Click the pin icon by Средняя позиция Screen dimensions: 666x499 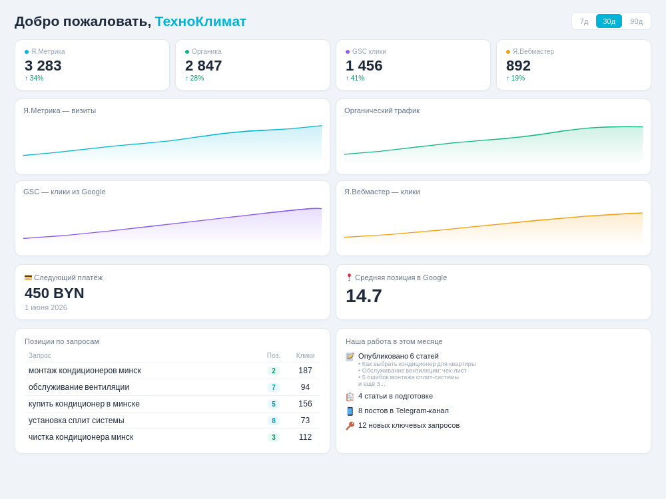point(349,277)
